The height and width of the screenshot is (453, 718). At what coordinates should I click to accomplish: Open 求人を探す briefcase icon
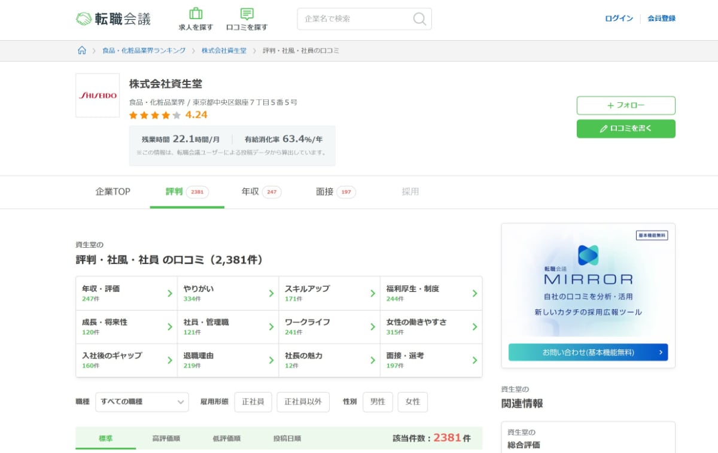196,14
